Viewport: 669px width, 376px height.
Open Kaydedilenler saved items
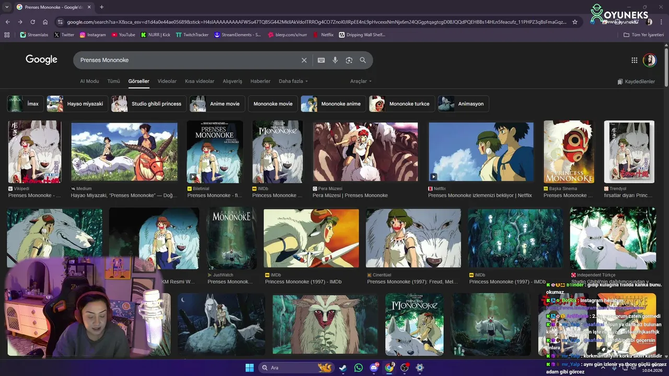click(636, 81)
